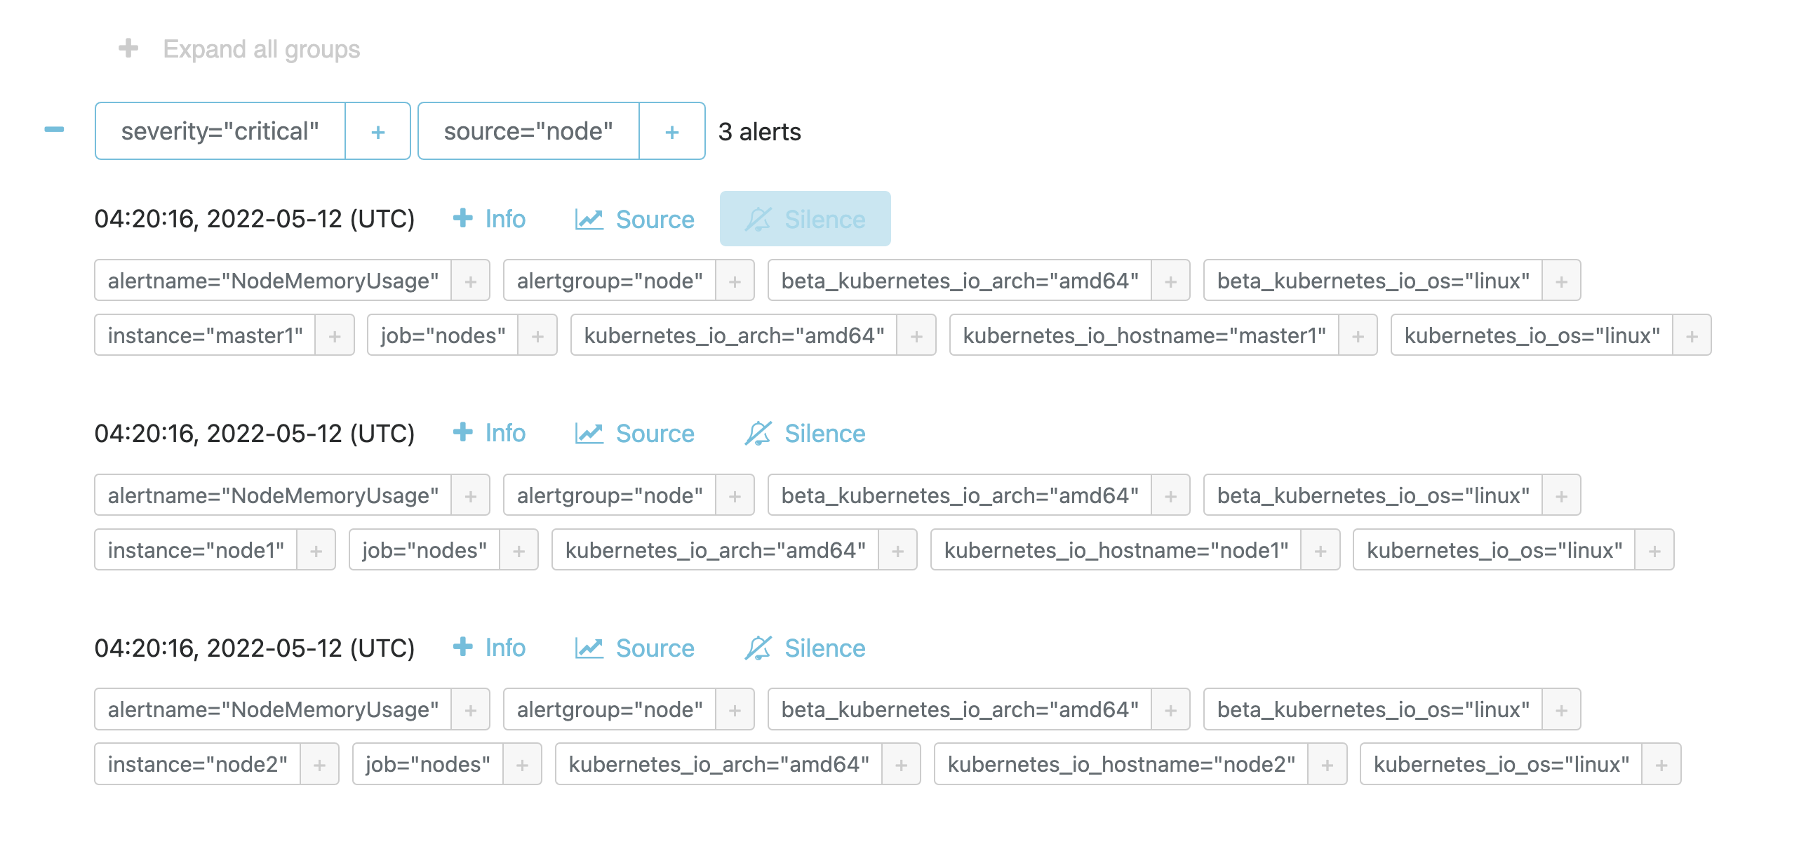Click the source=node filter label
1799x842 pixels.
pyautogui.click(x=529, y=131)
